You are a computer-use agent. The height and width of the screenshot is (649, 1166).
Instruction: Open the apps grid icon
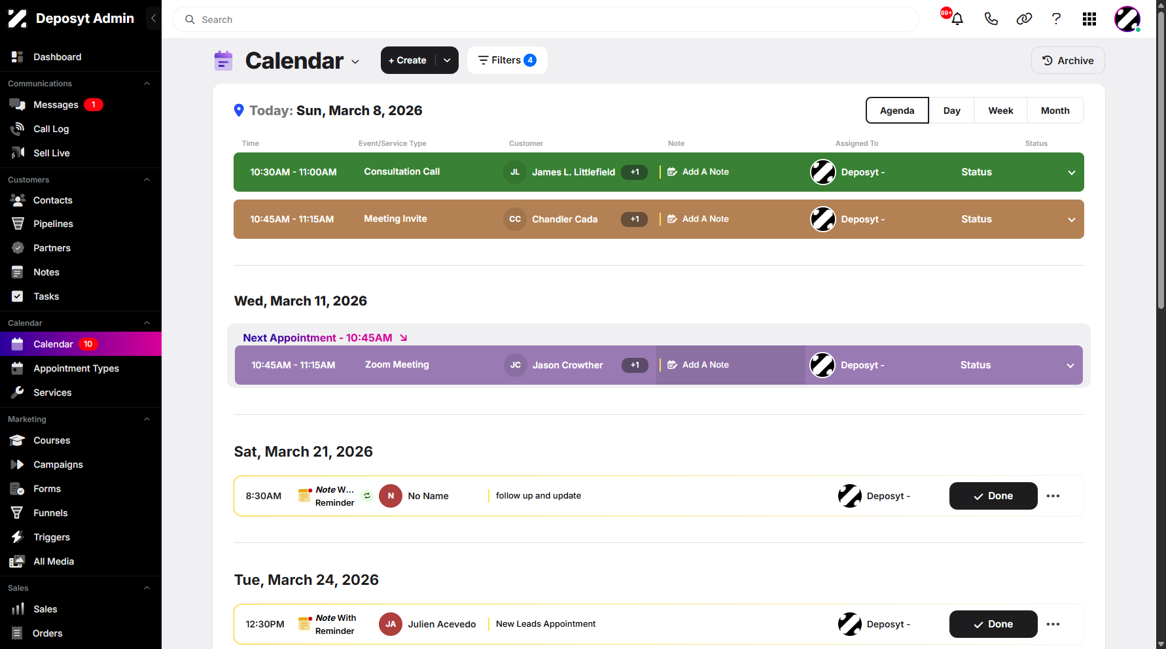point(1089,19)
